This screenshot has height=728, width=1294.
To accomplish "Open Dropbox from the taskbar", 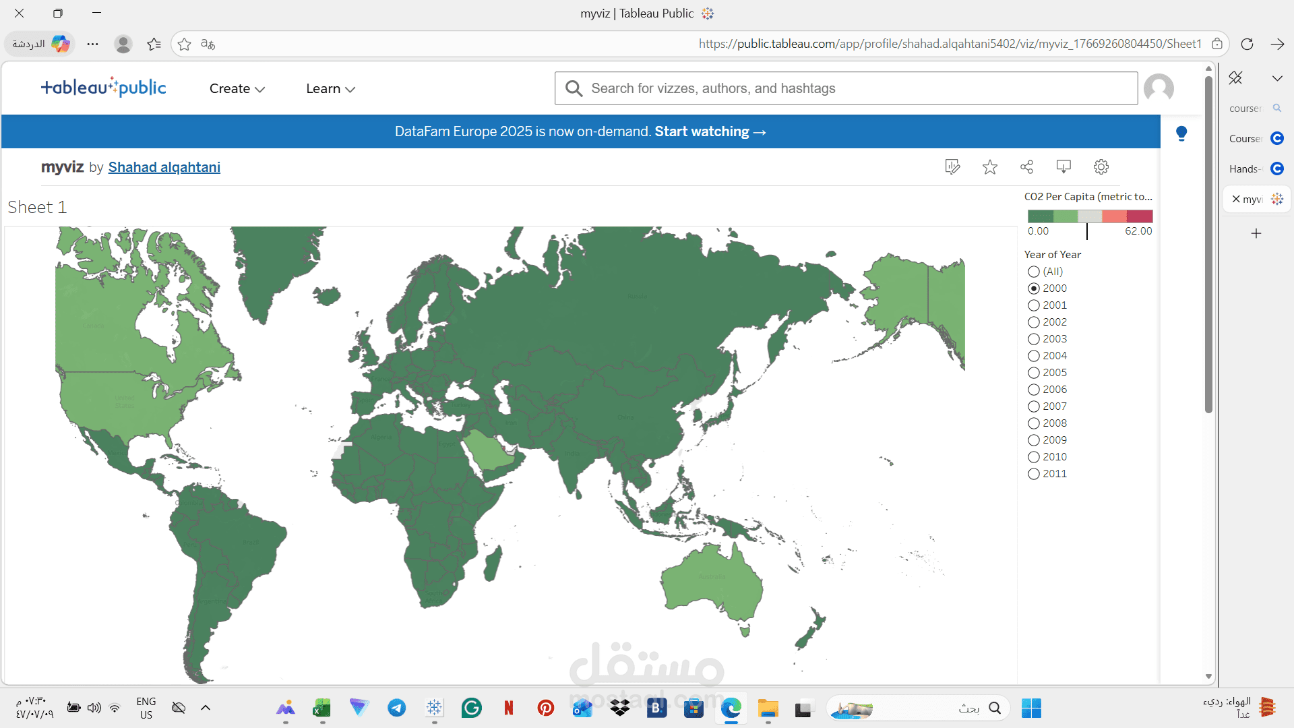I will click(620, 708).
